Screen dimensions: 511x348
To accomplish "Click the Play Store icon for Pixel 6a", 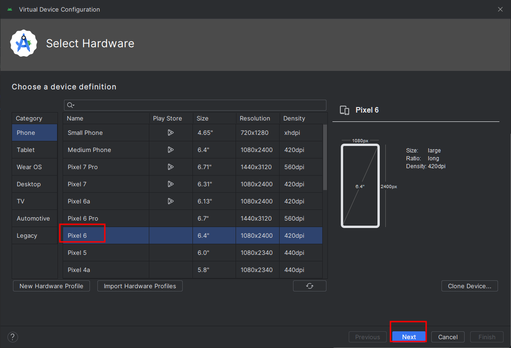I will click(171, 201).
